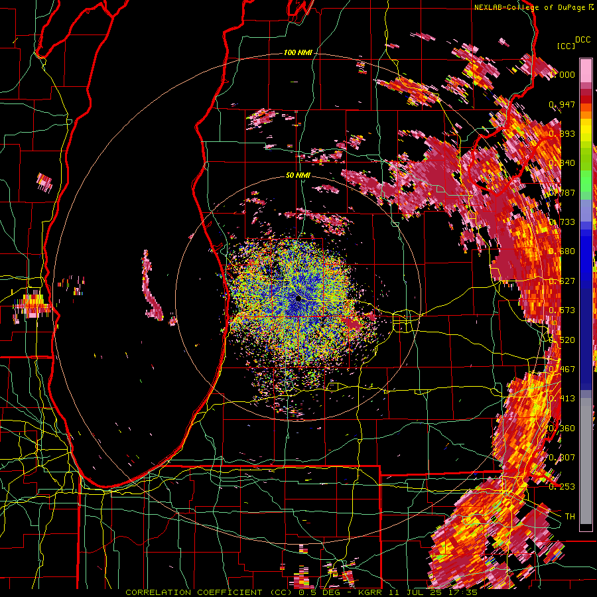Viewport: 597px width, 597px height.
Task: Click the 50 NMI range ring label
Action: click(298, 175)
